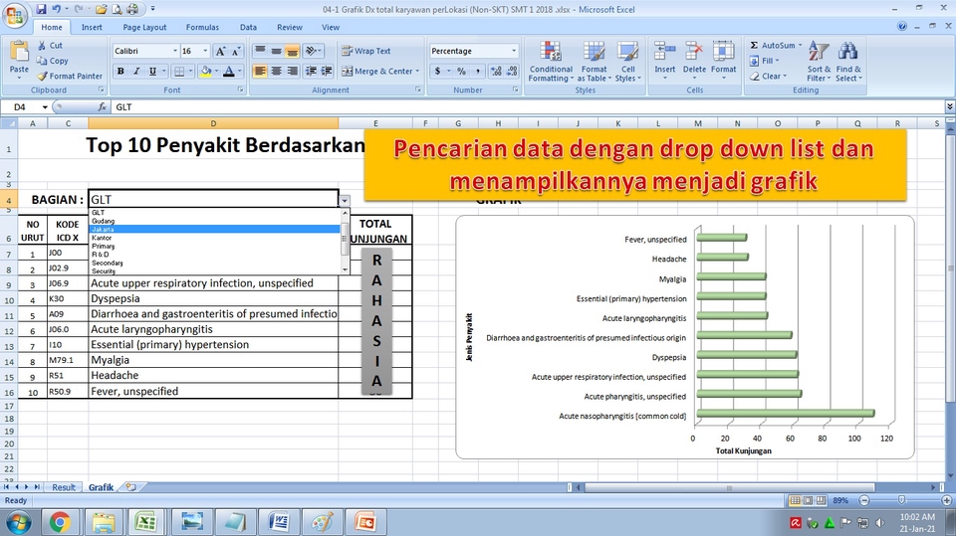
Task: Set top vertical alignment
Action: coord(260,51)
